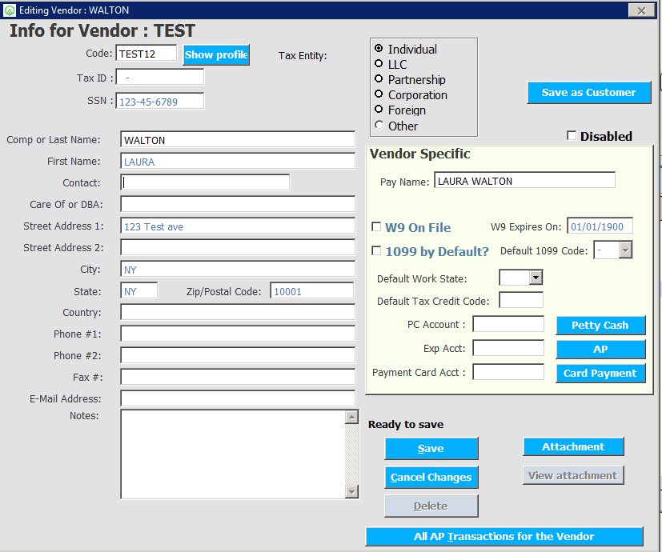Click the Vendor Specific heading
Viewport: 662px width, 552px height.
click(419, 154)
